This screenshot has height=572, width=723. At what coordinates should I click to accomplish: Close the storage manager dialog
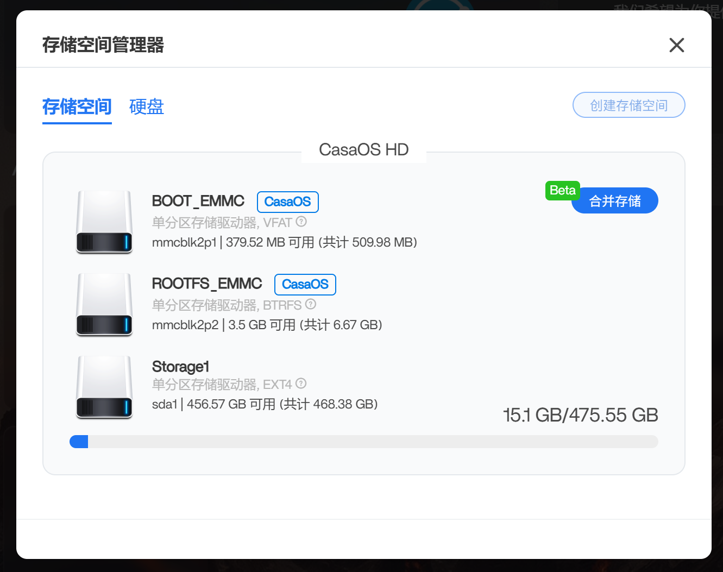(x=676, y=45)
